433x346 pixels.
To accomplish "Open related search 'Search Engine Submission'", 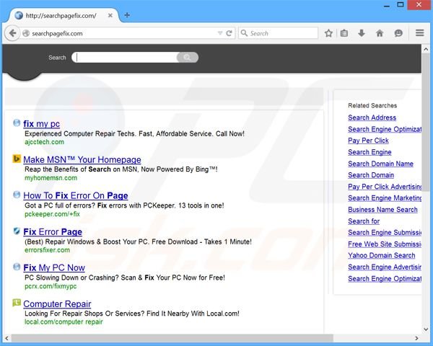I will (x=385, y=233).
